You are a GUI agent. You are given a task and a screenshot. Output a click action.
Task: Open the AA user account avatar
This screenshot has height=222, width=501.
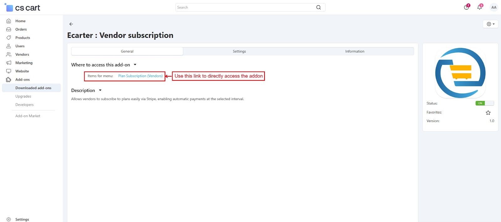(x=494, y=8)
